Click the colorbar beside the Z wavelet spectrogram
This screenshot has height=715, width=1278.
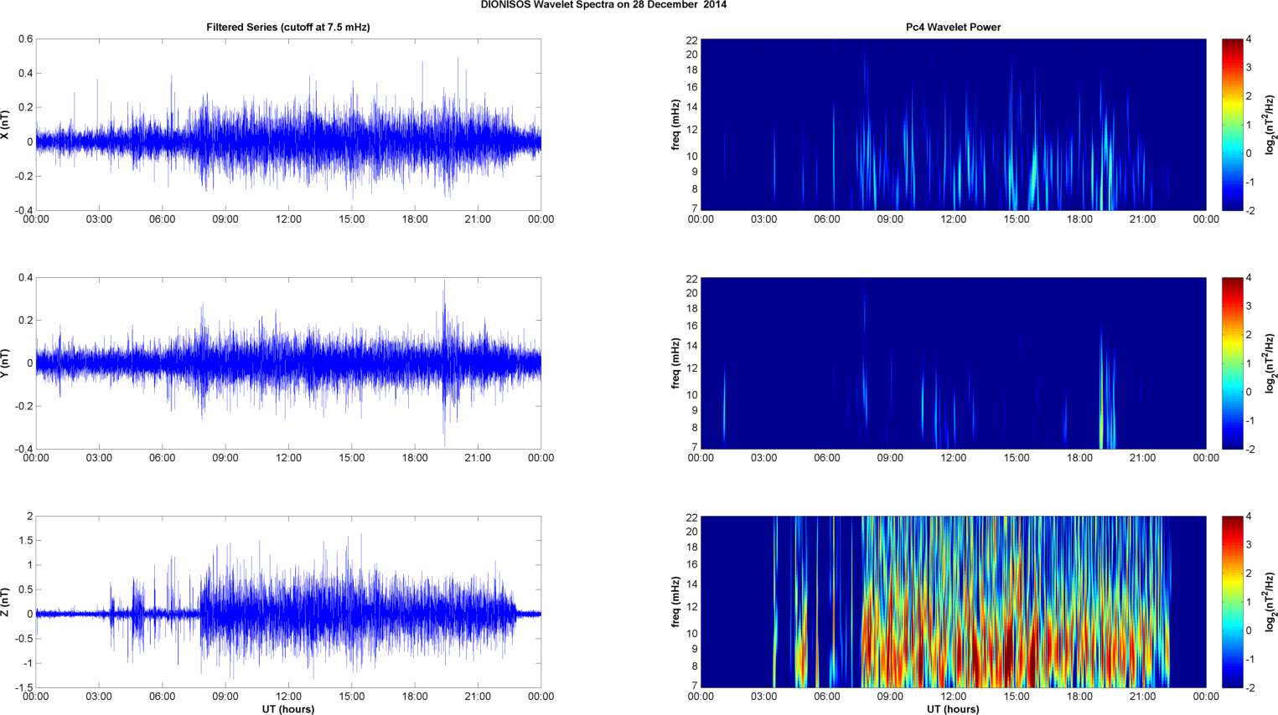pyautogui.click(x=1233, y=602)
